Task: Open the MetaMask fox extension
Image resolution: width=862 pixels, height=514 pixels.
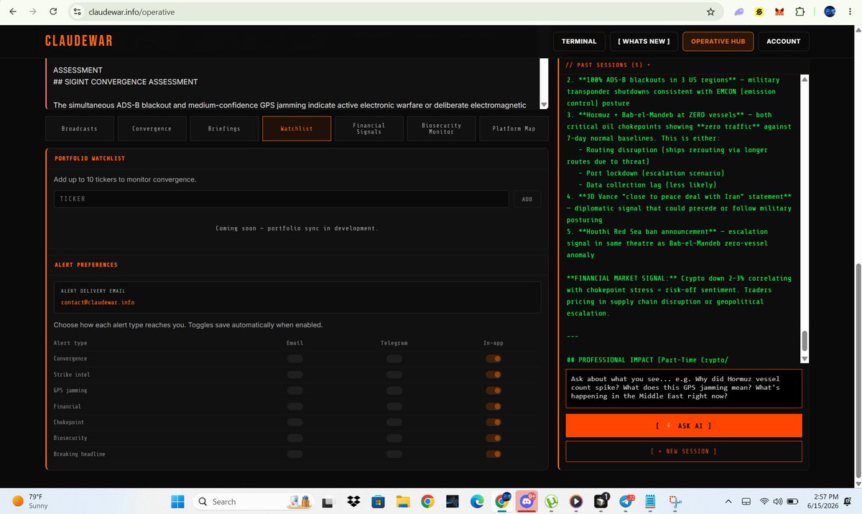Action: point(779,11)
